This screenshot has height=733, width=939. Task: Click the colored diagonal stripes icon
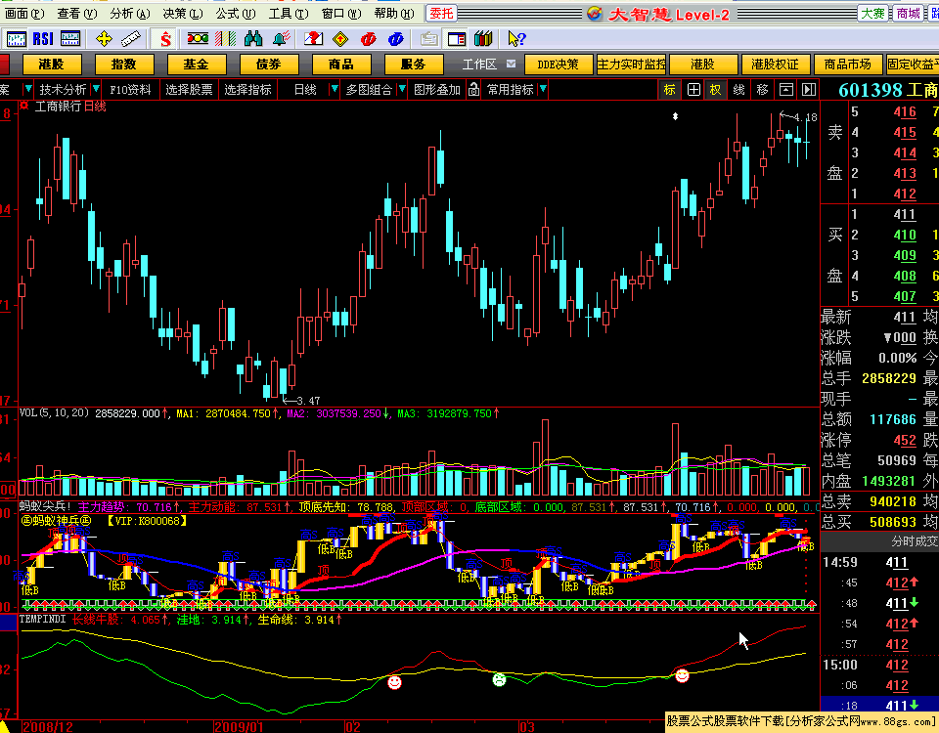226,39
